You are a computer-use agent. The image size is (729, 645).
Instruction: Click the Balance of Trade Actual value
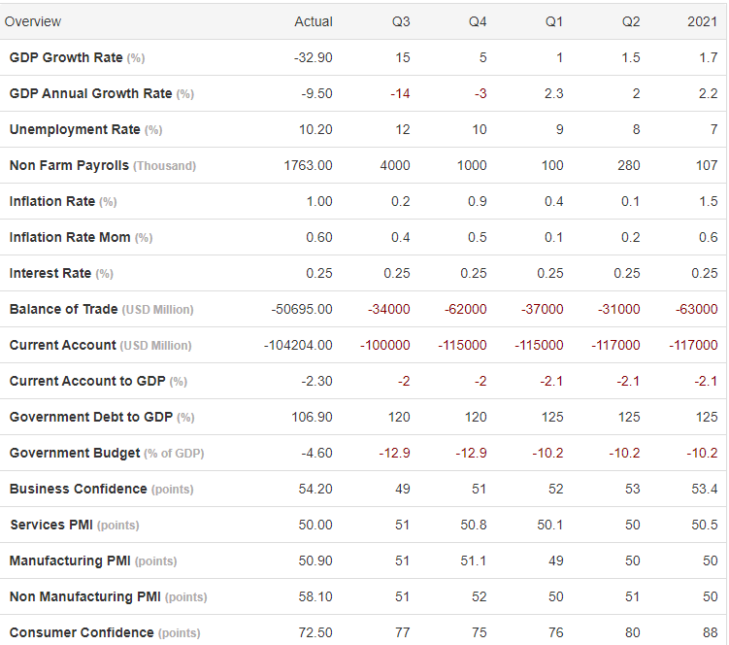click(x=302, y=309)
